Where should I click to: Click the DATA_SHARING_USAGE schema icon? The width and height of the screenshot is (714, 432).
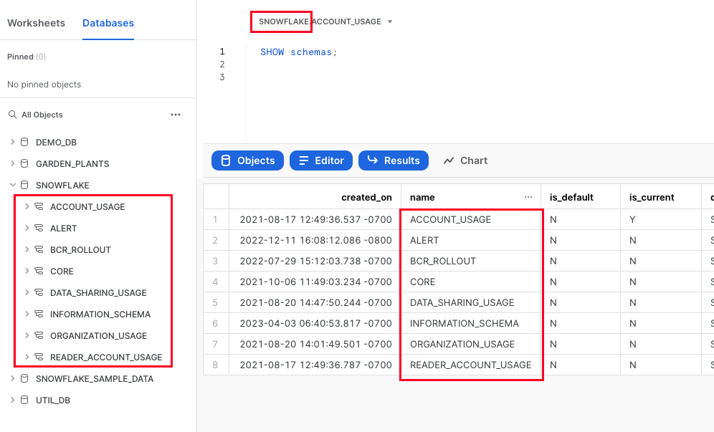[x=39, y=292]
